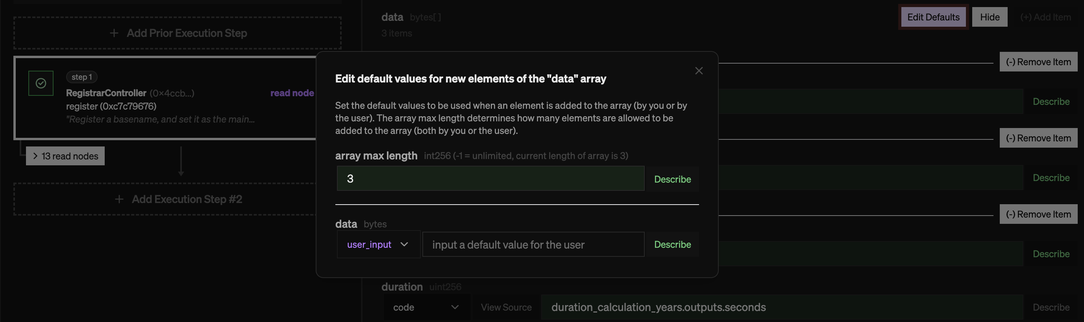The width and height of the screenshot is (1084, 322).
Task: Click View Source next to the duration code
Action: [506, 307]
